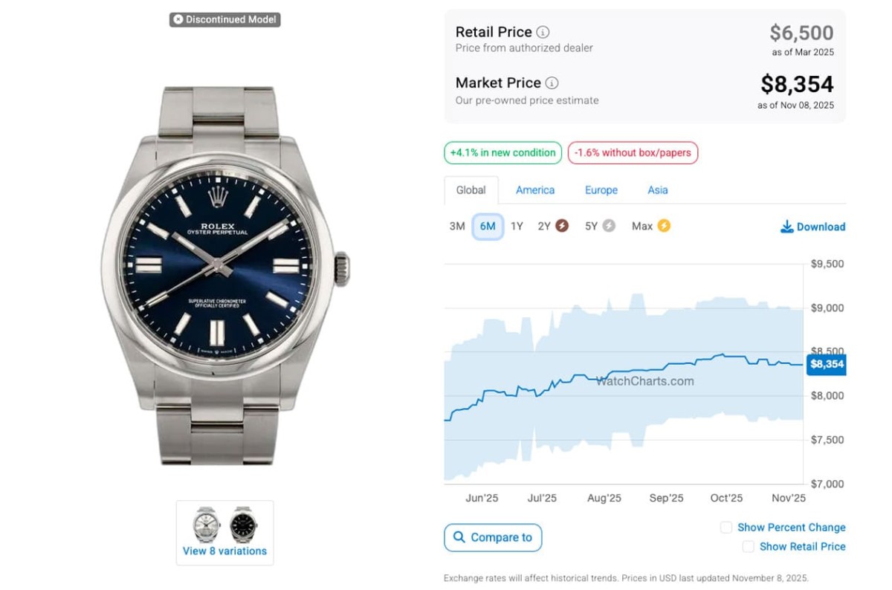Click the $8,354 current price chart label

(x=827, y=364)
